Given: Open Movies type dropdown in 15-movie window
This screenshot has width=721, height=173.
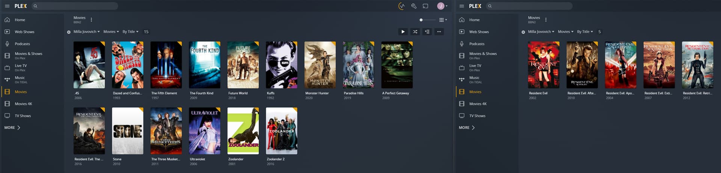Looking at the screenshot, I should pos(111,32).
